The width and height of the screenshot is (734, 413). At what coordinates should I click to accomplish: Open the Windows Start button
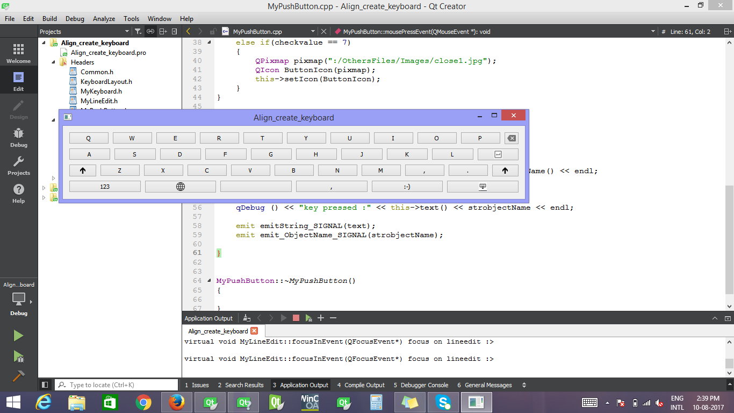tap(13, 402)
